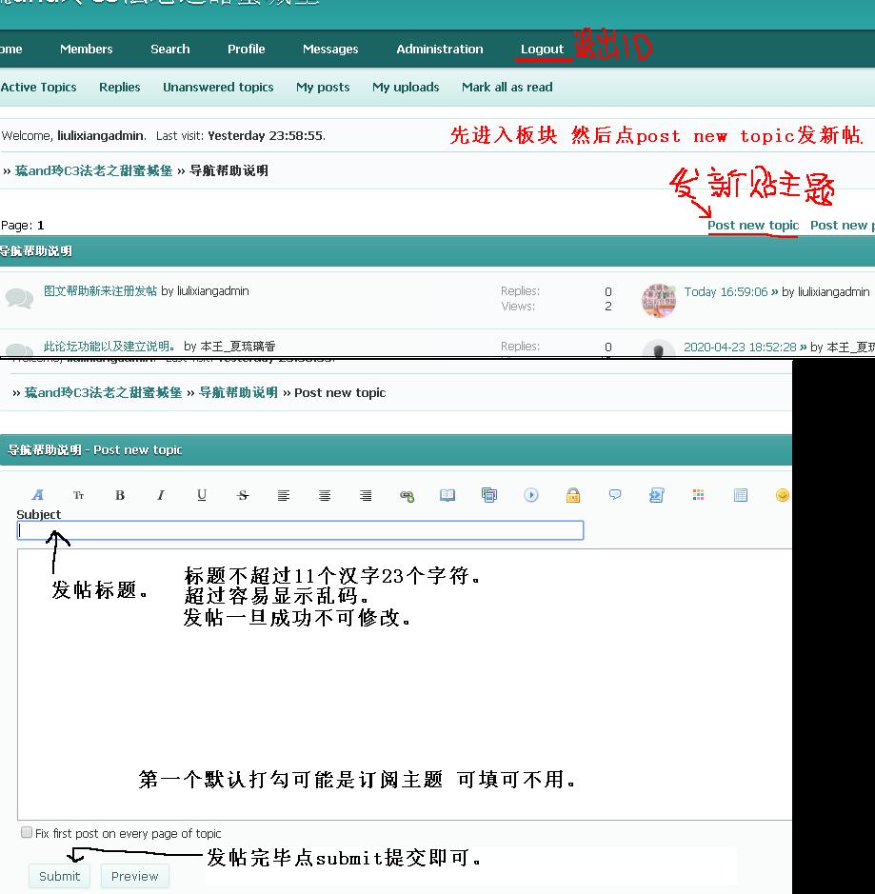
Task: Open My uploads link
Action: click(x=406, y=88)
